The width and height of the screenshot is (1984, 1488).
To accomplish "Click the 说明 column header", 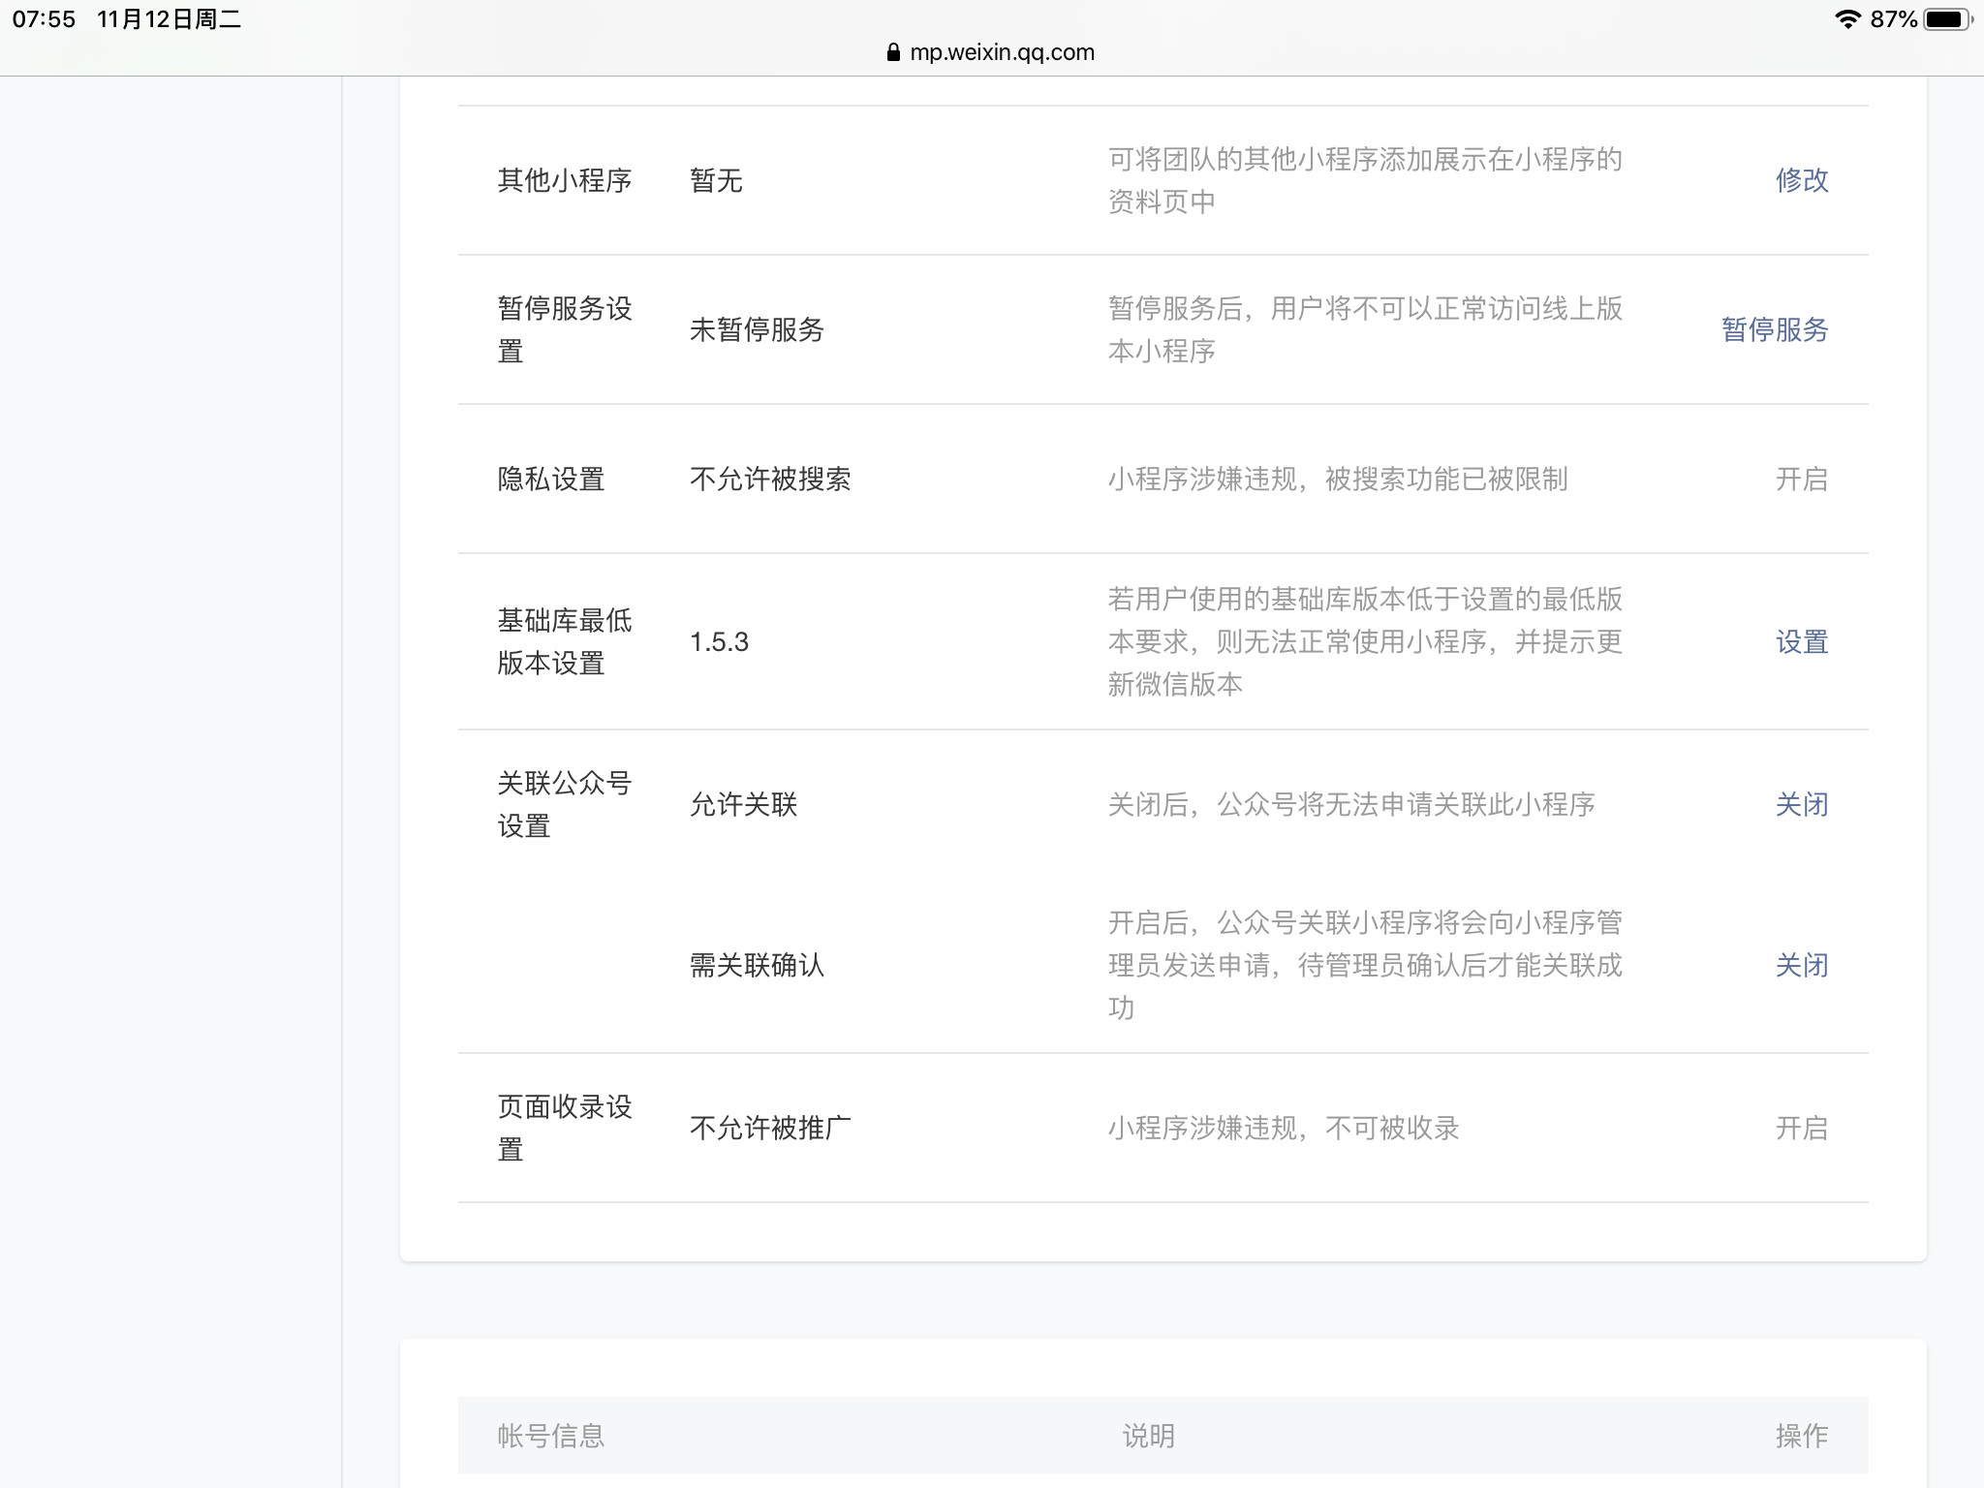I will pyautogui.click(x=1148, y=1436).
